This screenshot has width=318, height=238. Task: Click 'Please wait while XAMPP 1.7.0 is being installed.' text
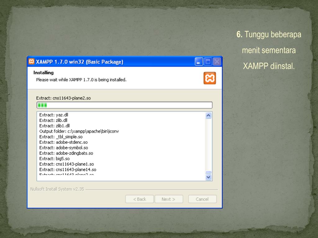click(x=81, y=80)
